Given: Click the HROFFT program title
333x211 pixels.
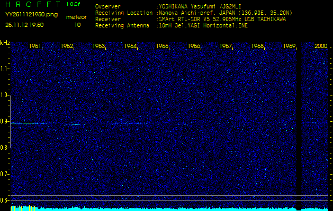Looking at the screenshot, I should click(x=33, y=4).
